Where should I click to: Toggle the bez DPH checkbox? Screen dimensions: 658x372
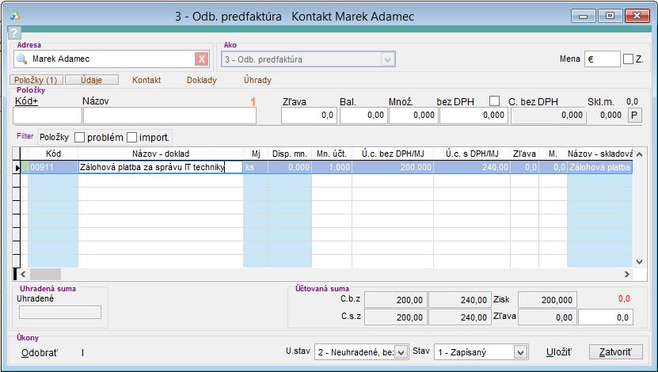coord(495,101)
